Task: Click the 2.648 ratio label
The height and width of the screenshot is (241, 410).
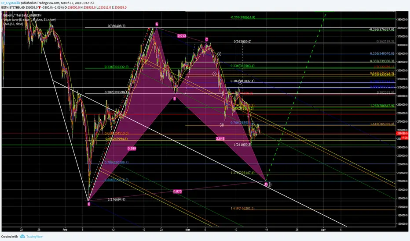Action: coord(220,138)
